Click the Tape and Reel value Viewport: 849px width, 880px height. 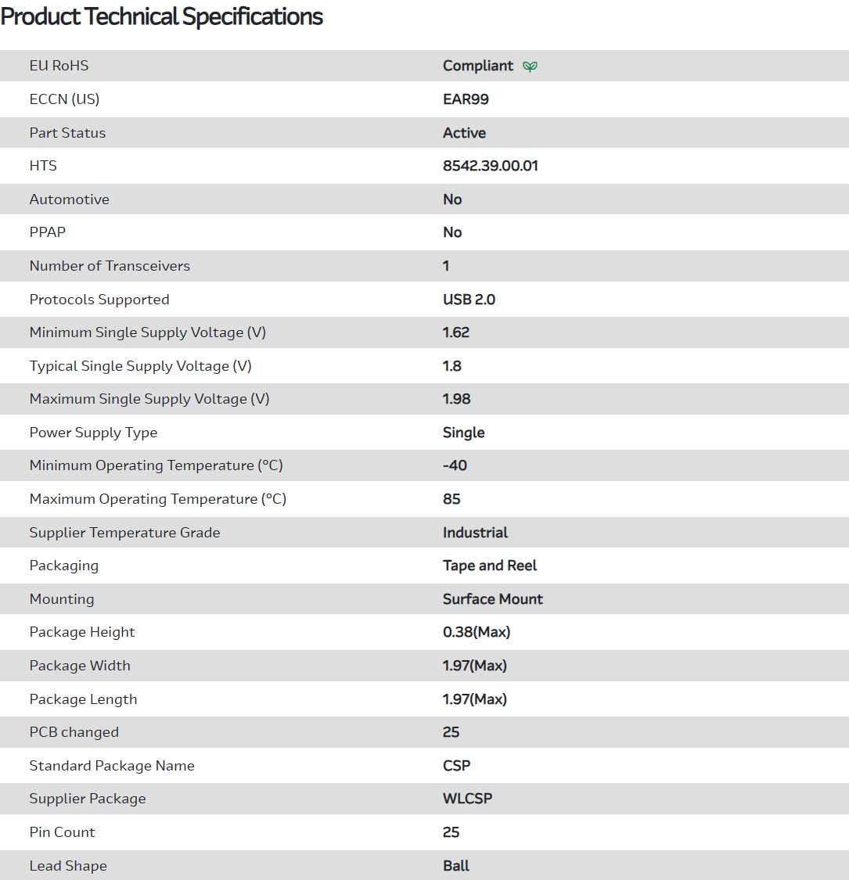coord(490,566)
